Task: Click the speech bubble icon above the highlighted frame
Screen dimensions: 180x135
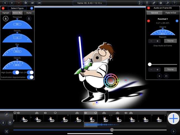Action: coord(95,113)
